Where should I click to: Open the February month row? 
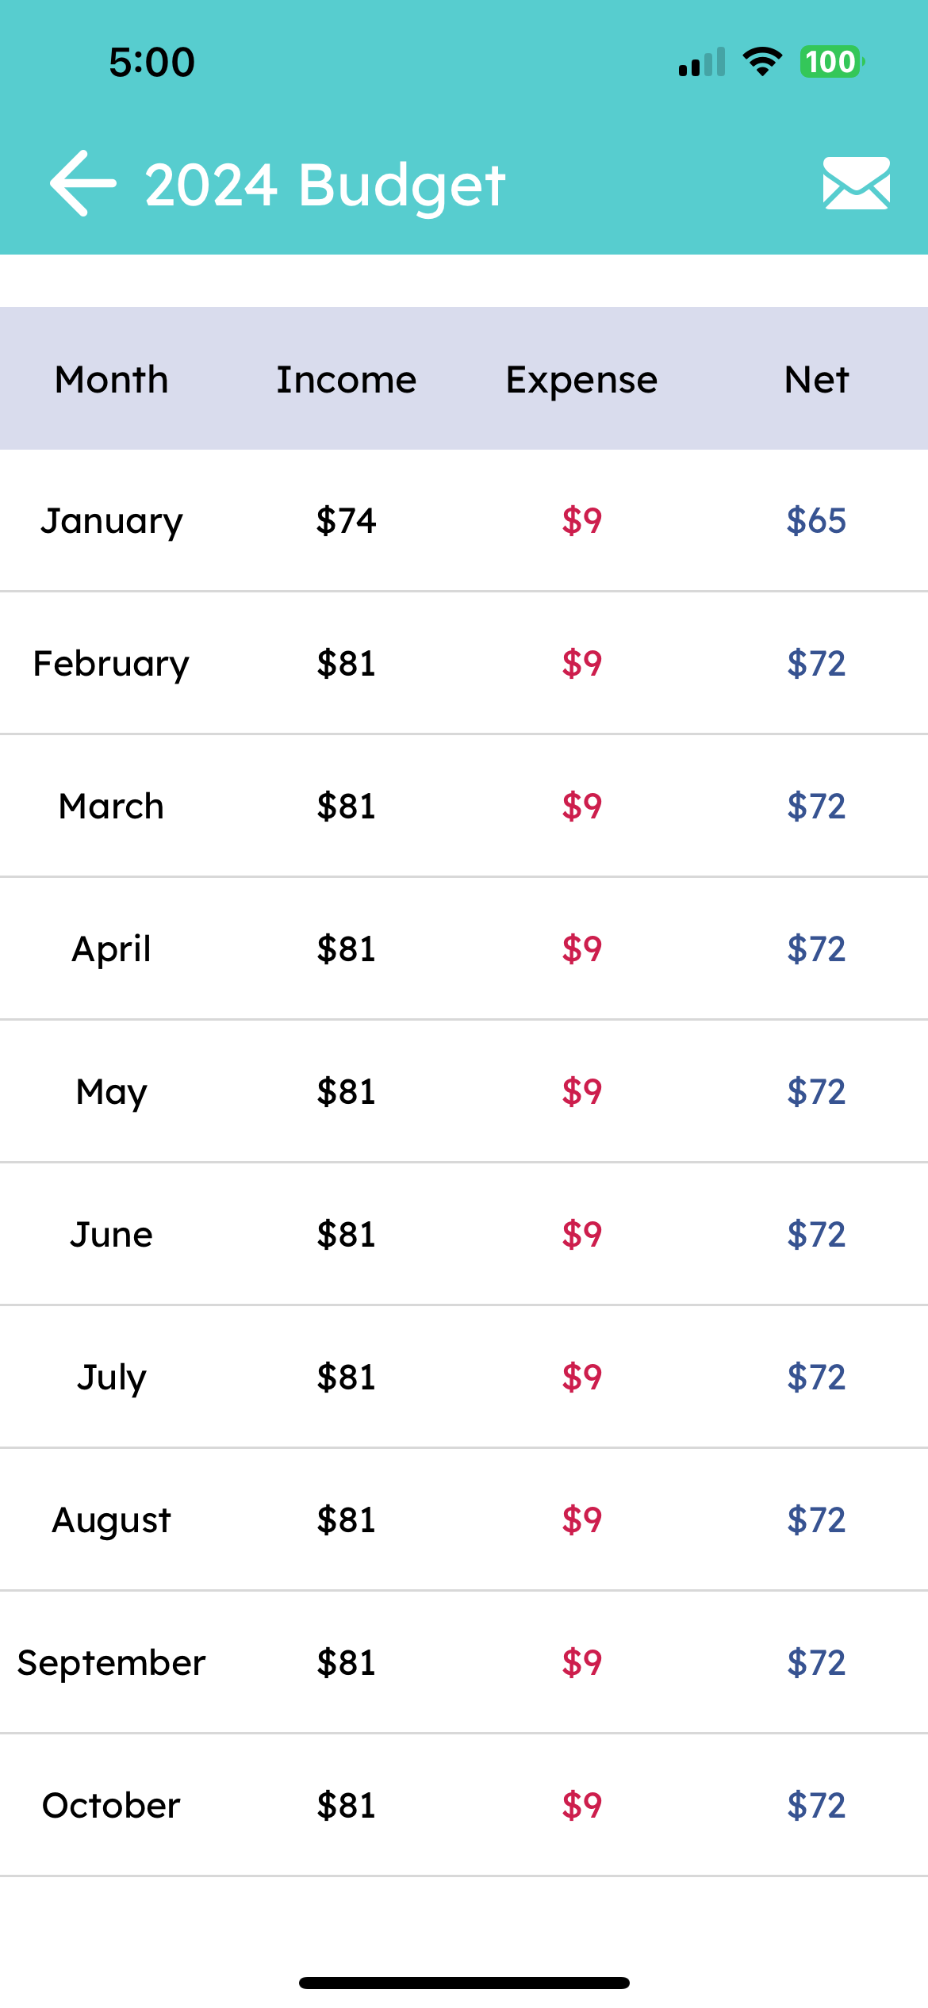(x=111, y=664)
